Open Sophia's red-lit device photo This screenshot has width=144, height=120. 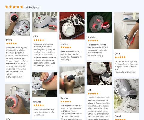pyautogui.click(x=99, y=22)
